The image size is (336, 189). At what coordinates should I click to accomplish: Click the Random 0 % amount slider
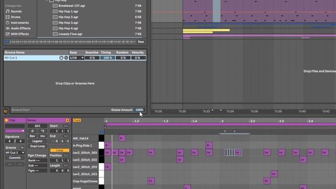(x=123, y=58)
